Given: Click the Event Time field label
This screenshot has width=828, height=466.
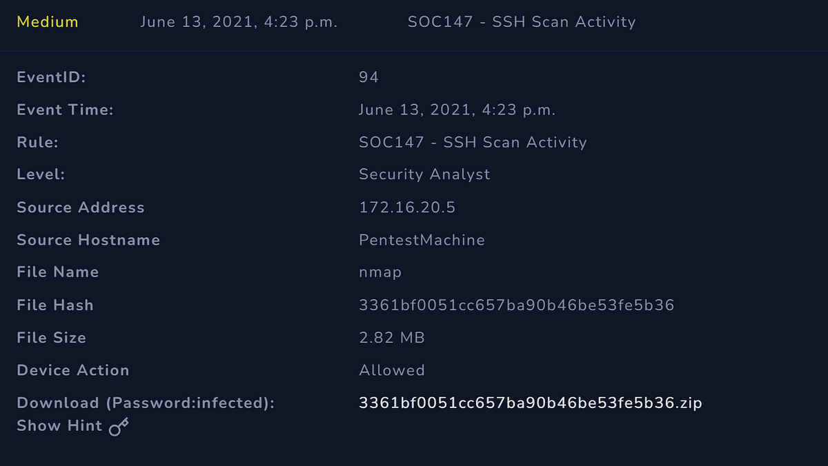Looking at the screenshot, I should pos(66,109).
